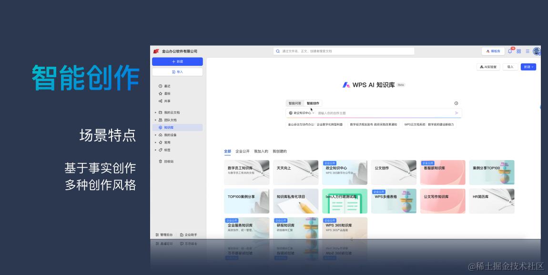Click the WPS AI 知识库 logo icon

pyautogui.click(x=346, y=85)
